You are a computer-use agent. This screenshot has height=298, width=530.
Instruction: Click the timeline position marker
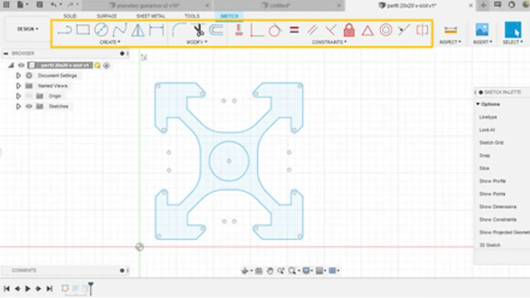tap(91, 288)
